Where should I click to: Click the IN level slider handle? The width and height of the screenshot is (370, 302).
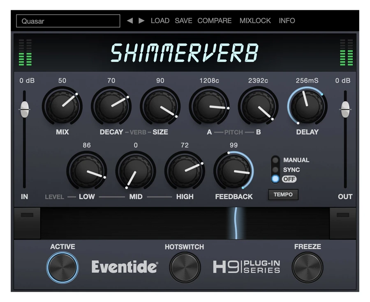(25, 109)
